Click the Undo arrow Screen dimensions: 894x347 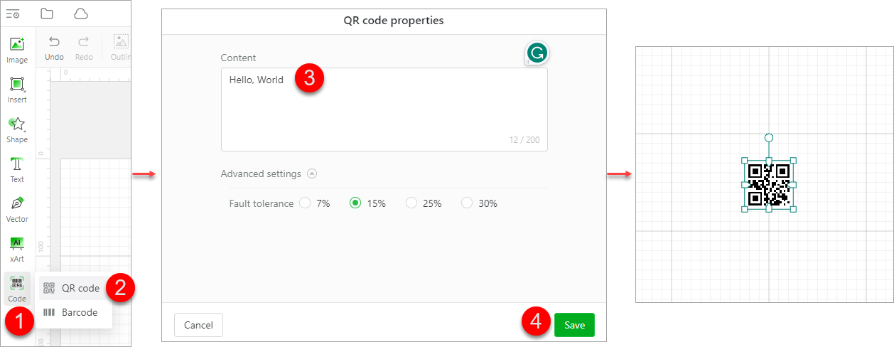coord(54,47)
